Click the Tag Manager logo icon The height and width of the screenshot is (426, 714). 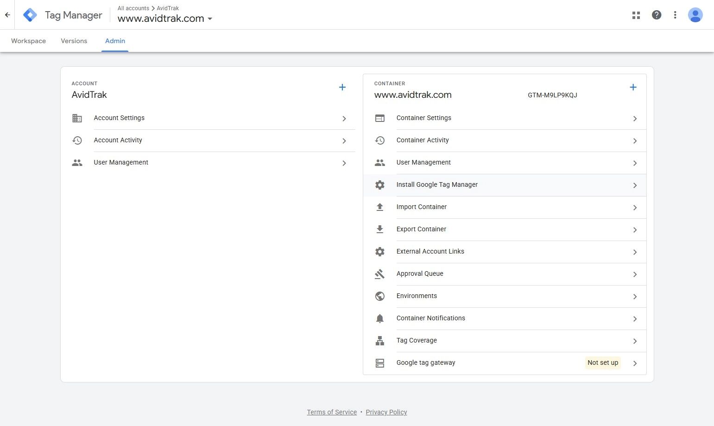point(30,15)
